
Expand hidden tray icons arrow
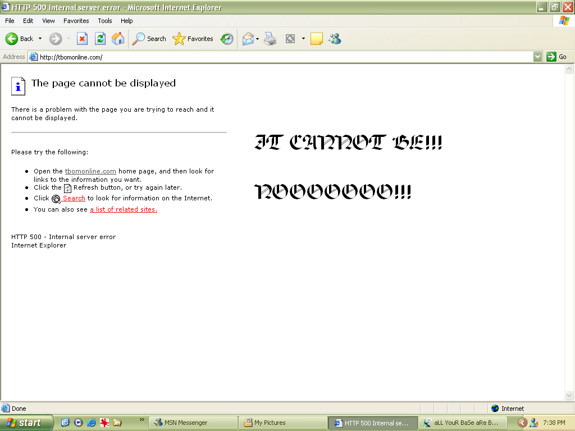pyautogui.click(x=522, y=423)
